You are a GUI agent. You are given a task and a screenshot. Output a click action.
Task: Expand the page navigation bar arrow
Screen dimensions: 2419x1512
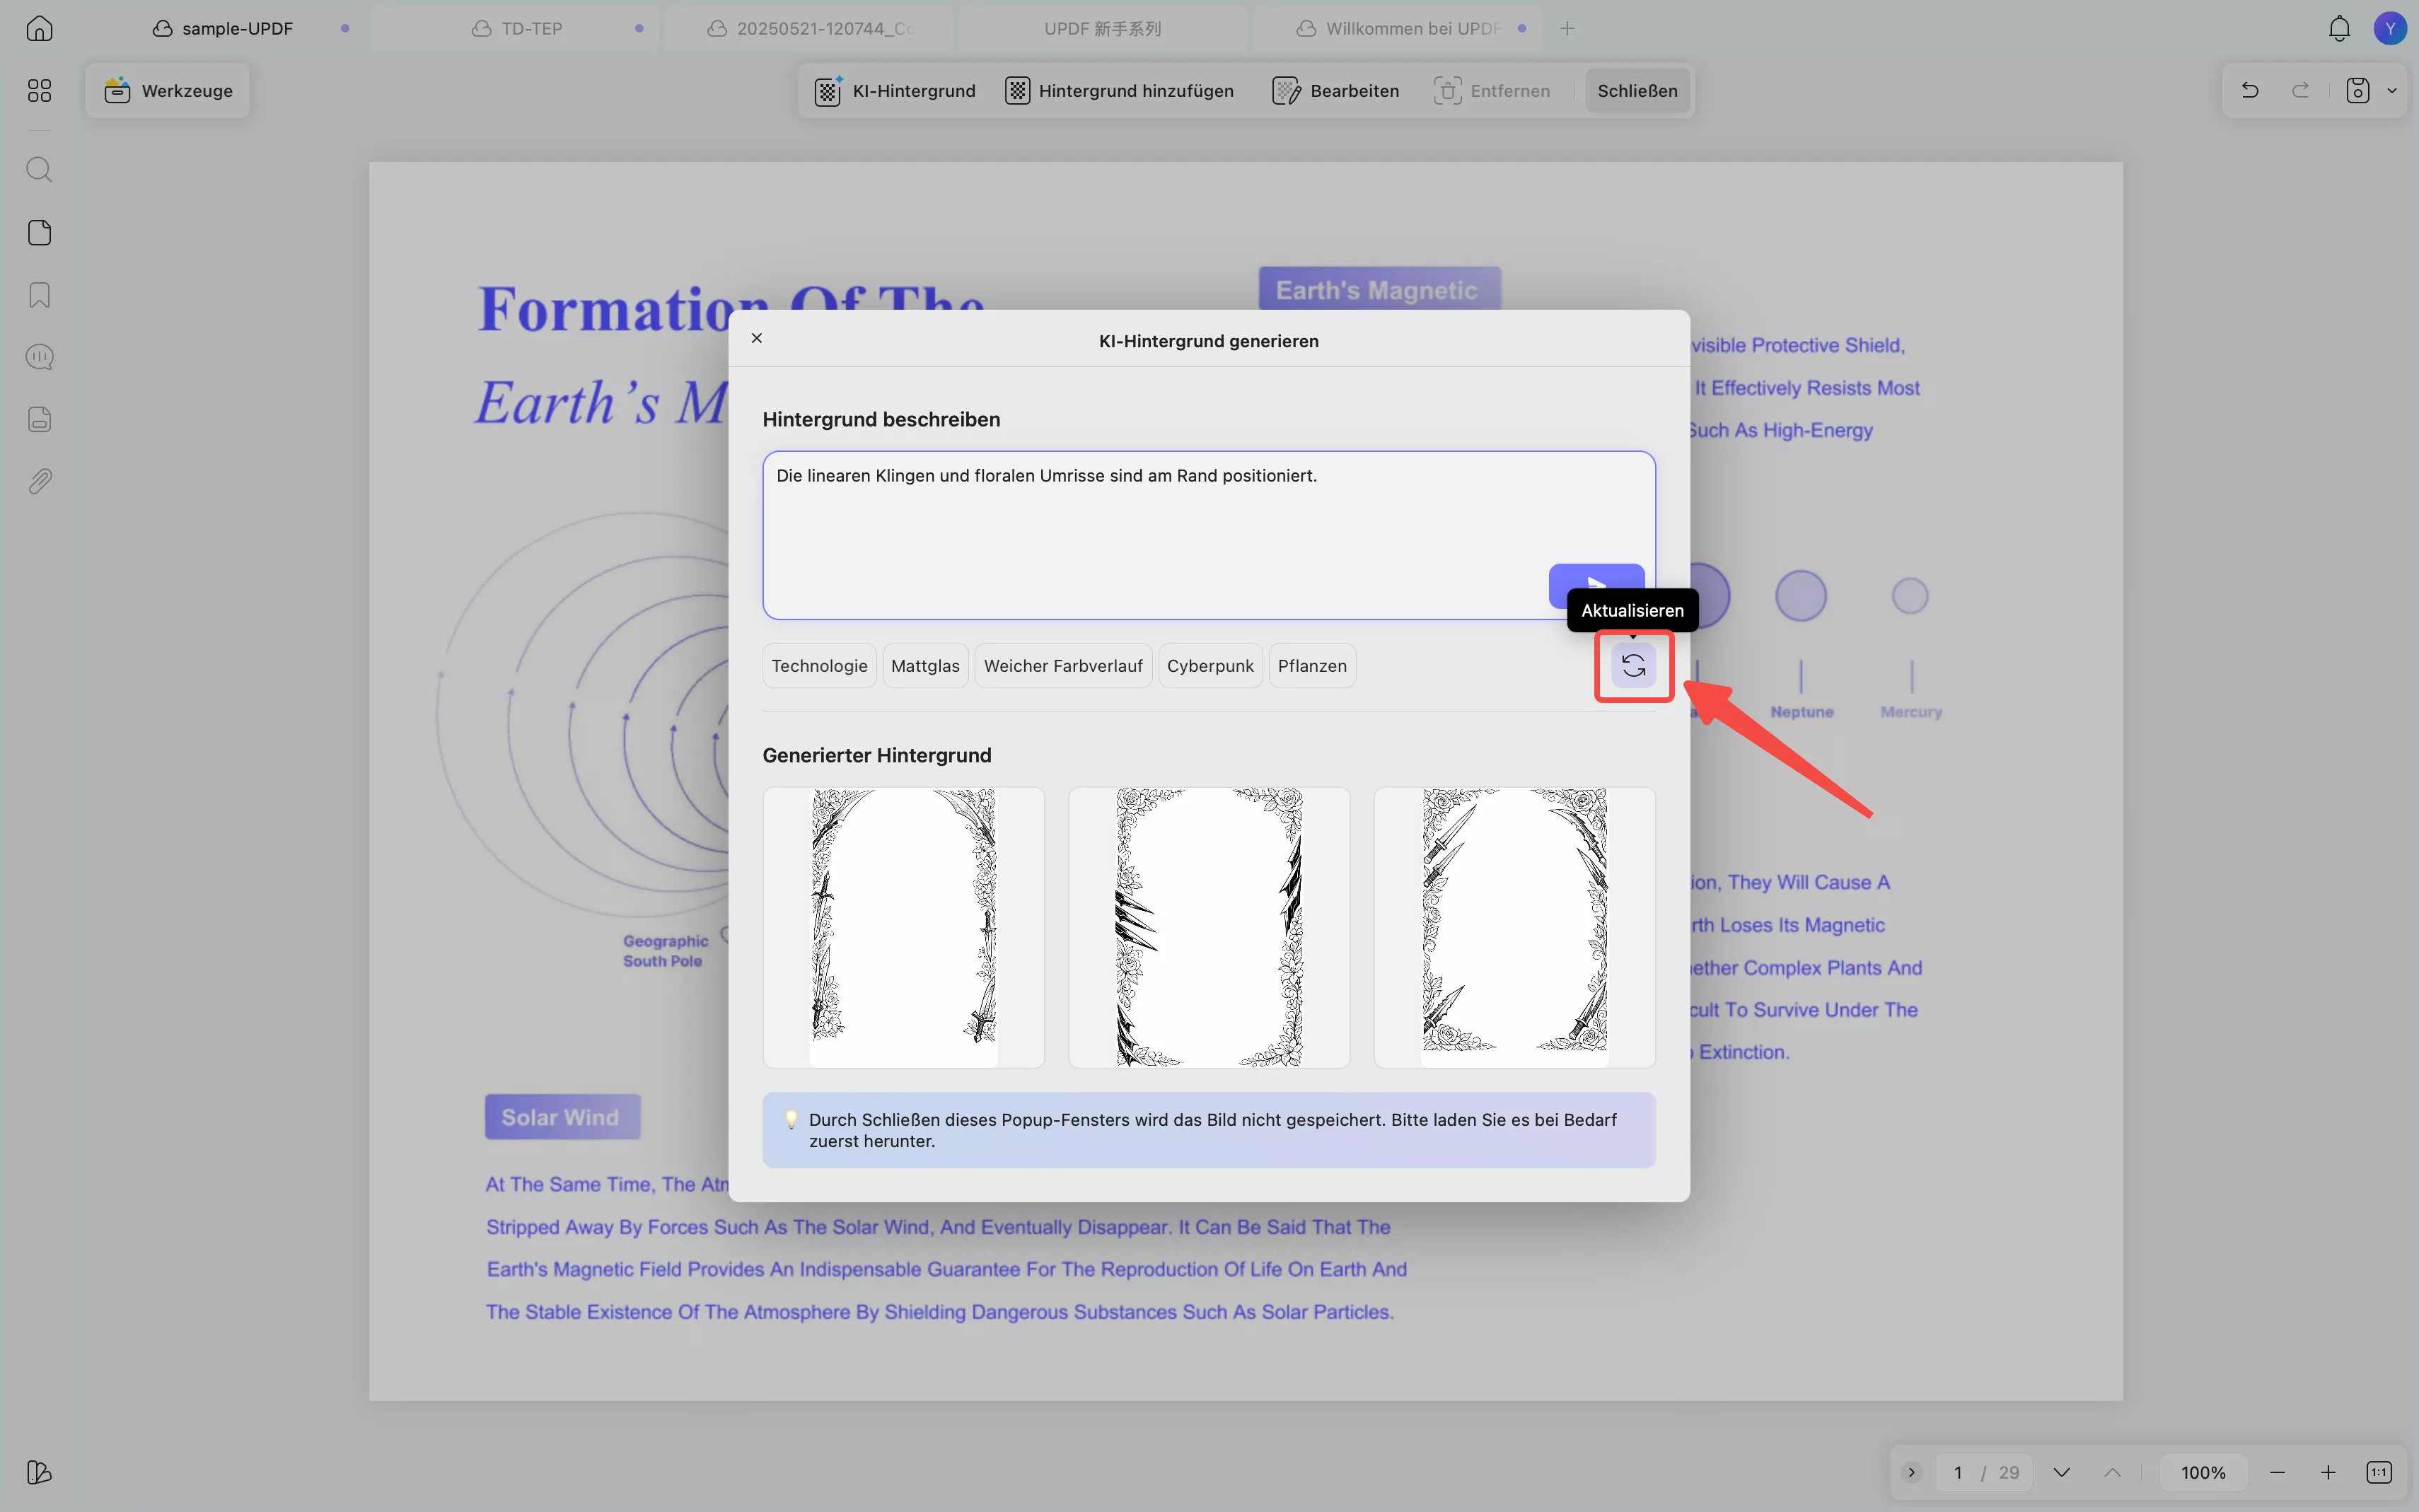coord(1911,1472)
